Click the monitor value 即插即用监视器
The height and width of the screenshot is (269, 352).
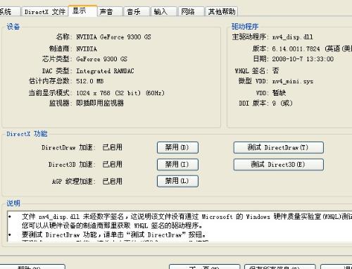[100, 103]
